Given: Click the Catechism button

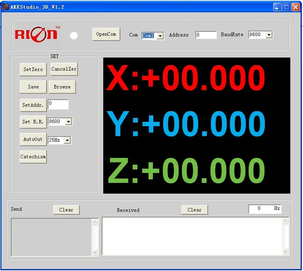Looking at the screenshot, I should pyautogui.click(x=33, y=157).
